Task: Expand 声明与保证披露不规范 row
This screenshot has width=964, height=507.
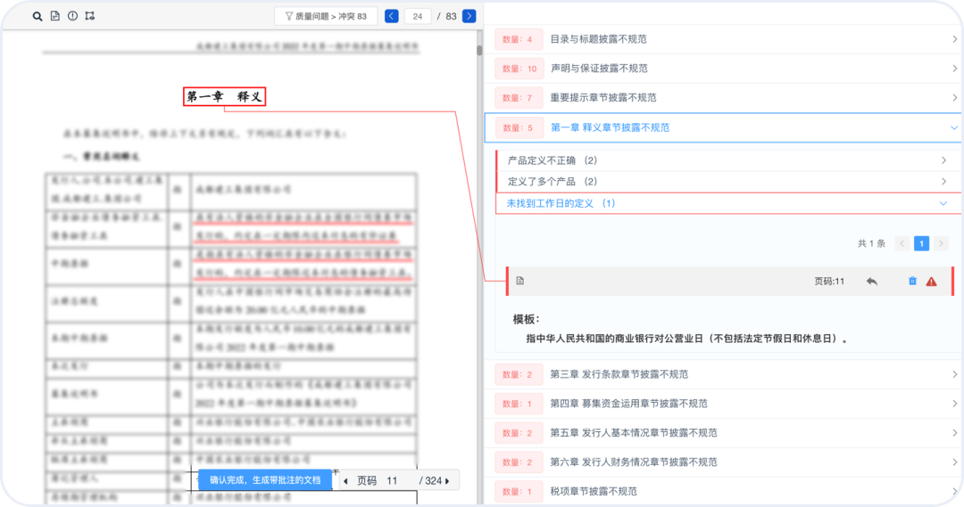Action: click(x=726, y=69)
